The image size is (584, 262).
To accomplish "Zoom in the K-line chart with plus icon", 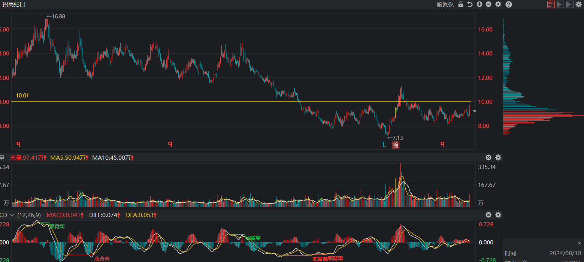I will point(479,4).
